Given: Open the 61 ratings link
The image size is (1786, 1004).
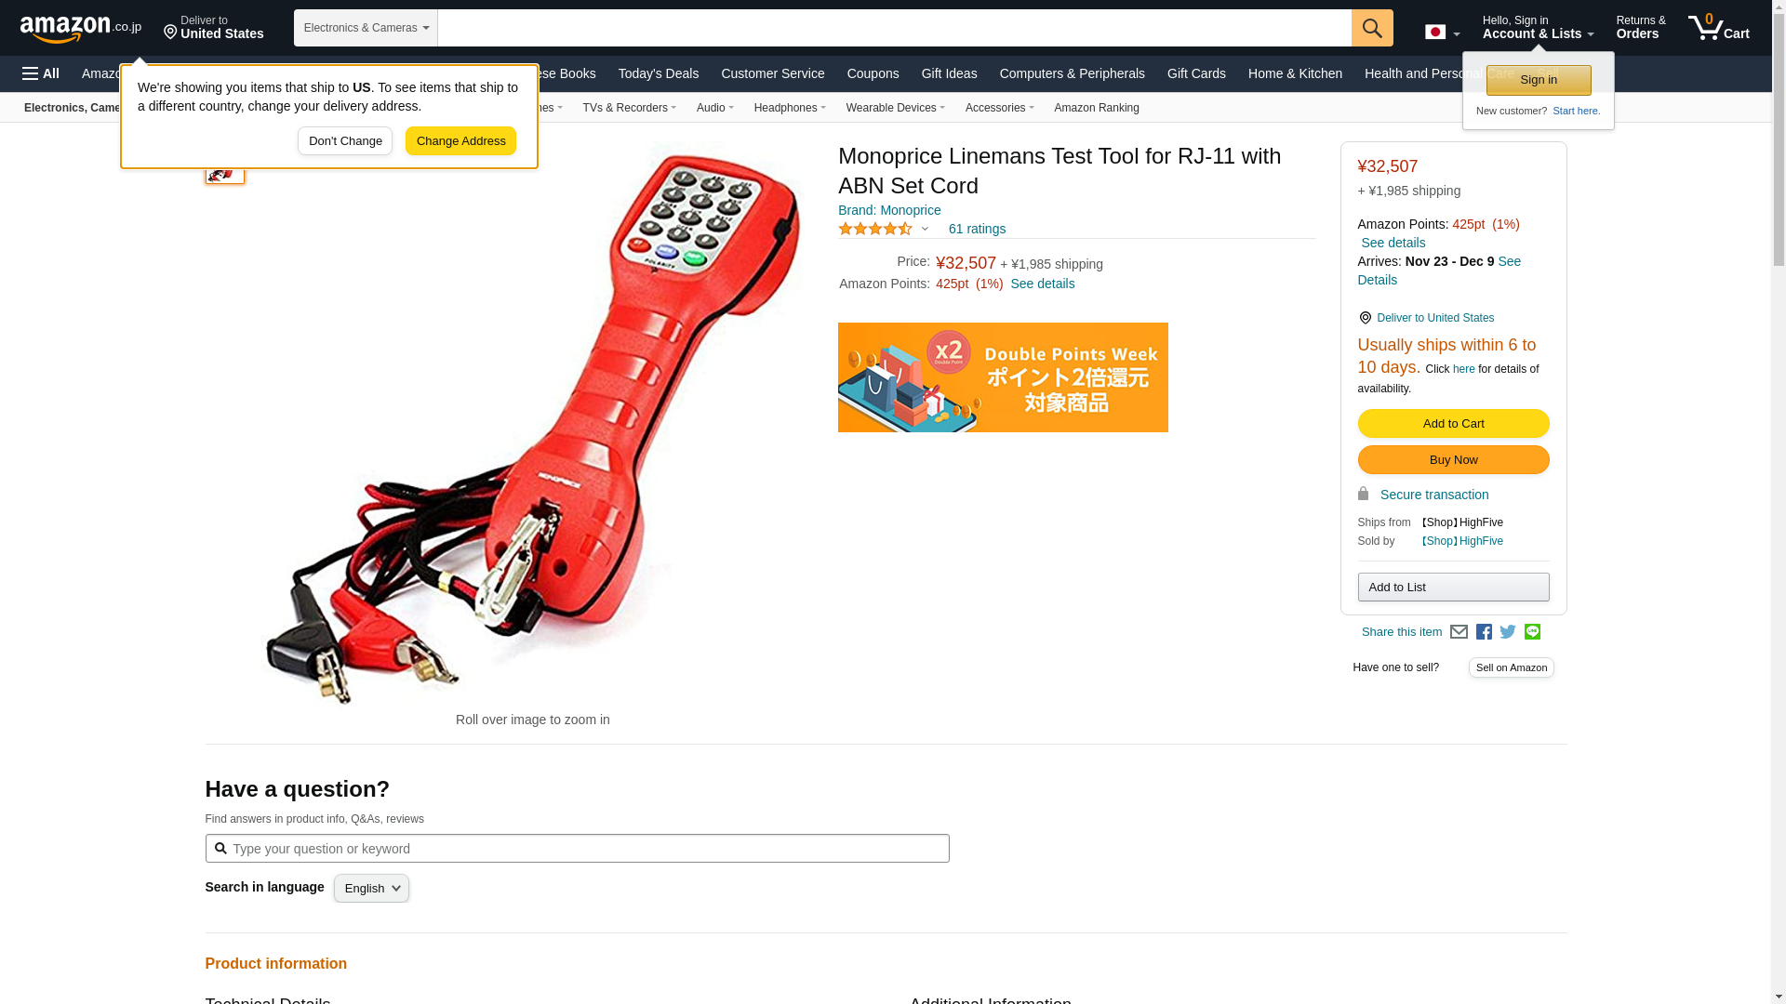Looking at the screenshot, I should tap(977, 229).
